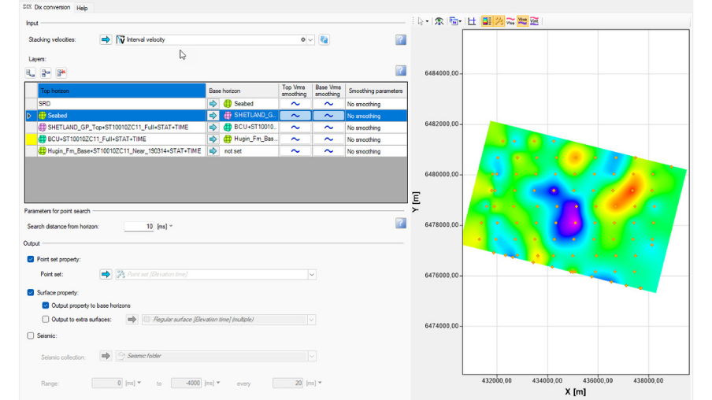The height and width of the screenshot is (400, 712).
Task: Click the append row icon above layers table
Action: click(31, 72)
